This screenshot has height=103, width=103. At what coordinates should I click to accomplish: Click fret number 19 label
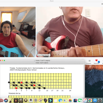click(57, 91)
